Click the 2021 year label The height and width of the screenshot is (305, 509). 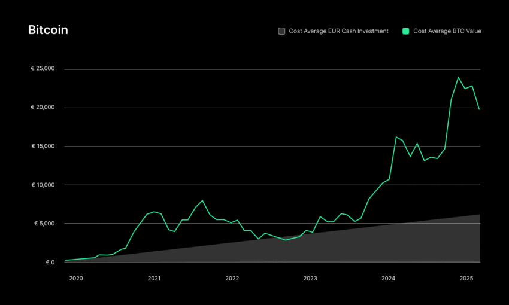point(154,279)
